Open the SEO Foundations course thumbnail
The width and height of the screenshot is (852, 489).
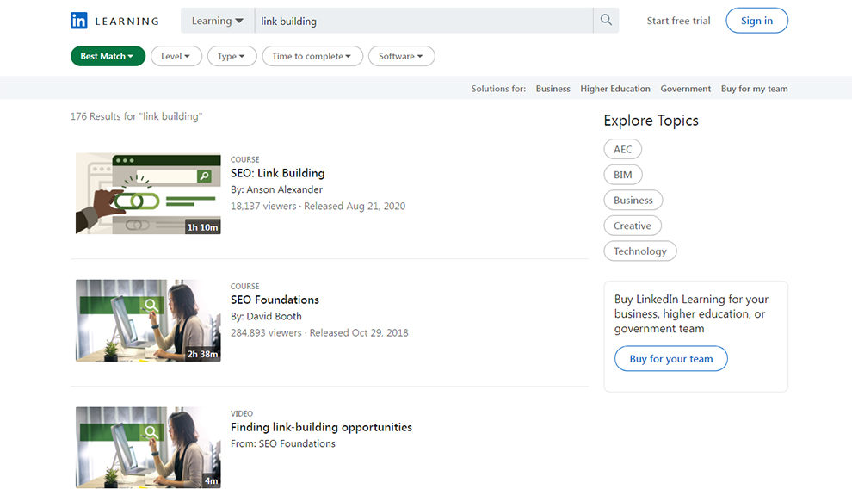148,320
